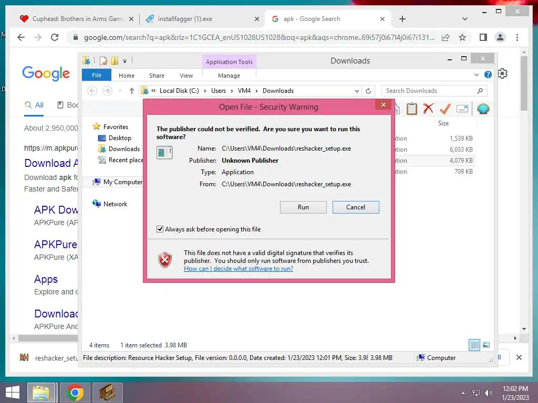Select My Computer in navigation pane
538x403 pixels.
(123, 182)
